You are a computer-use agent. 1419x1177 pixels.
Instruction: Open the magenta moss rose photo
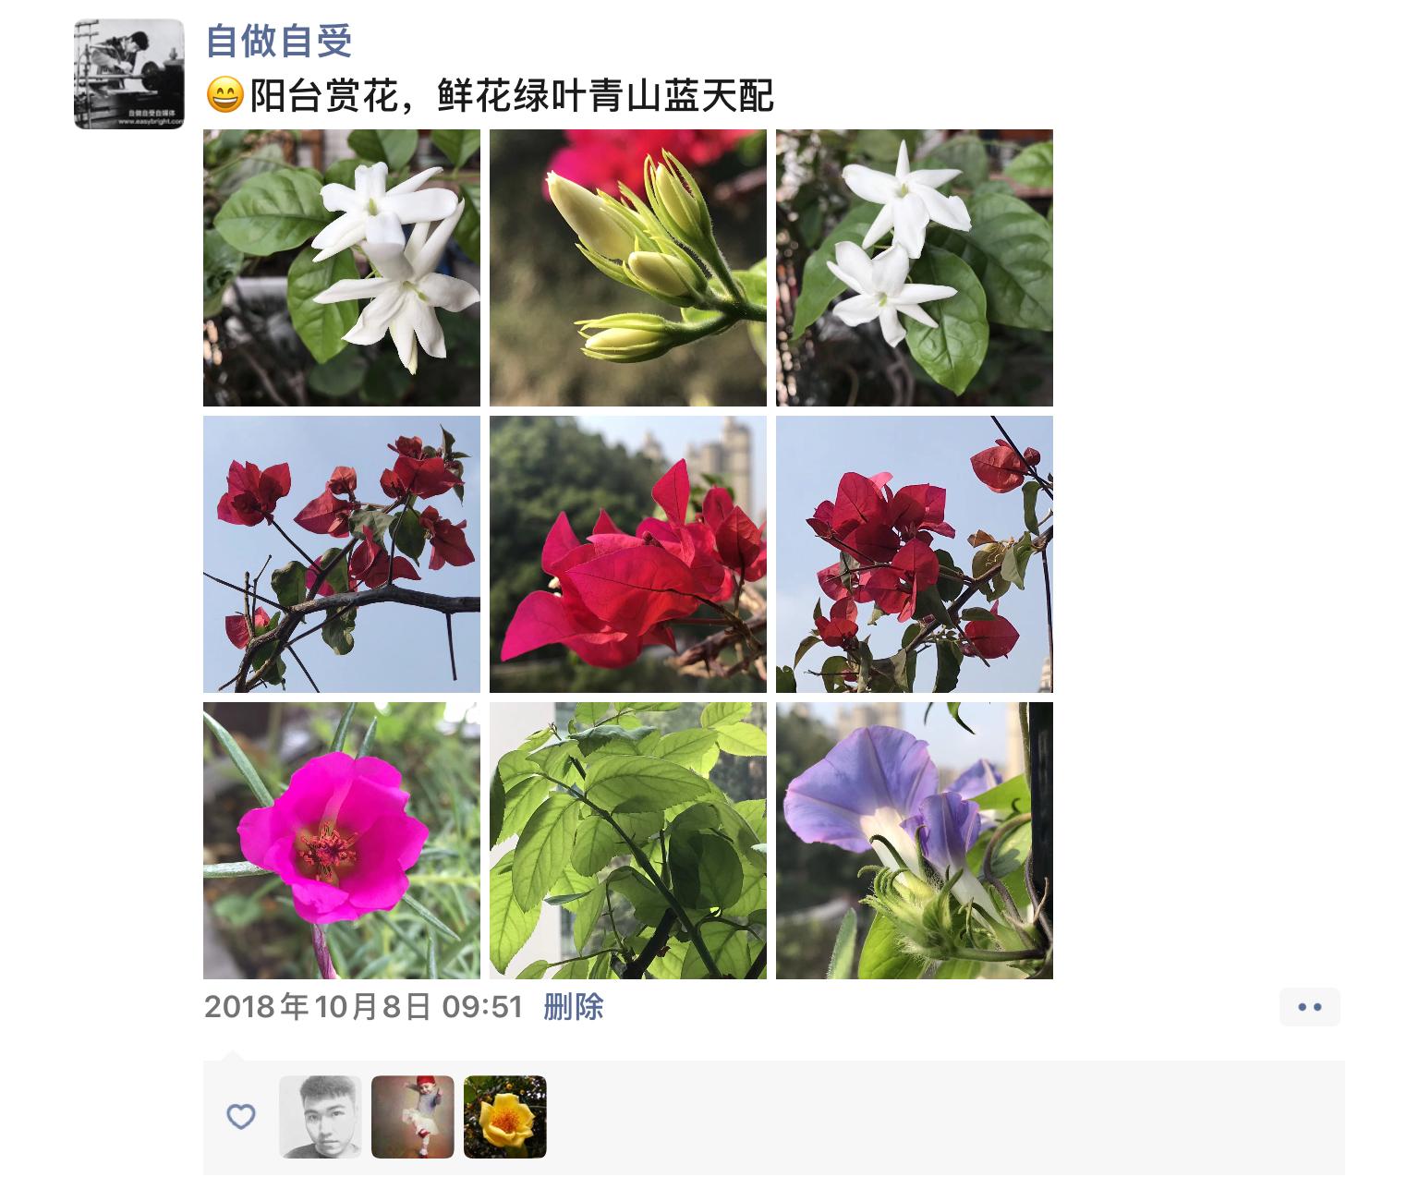click(342, 841)
